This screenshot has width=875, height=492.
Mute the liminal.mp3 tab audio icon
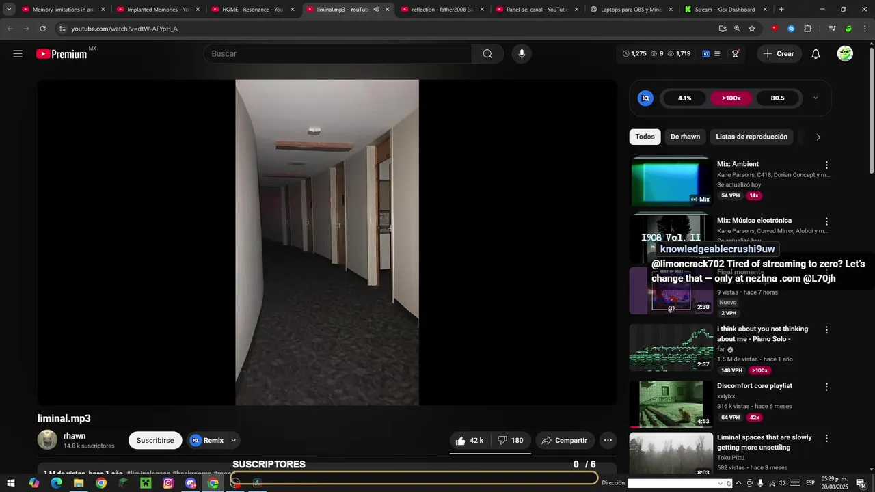[376, 10]
